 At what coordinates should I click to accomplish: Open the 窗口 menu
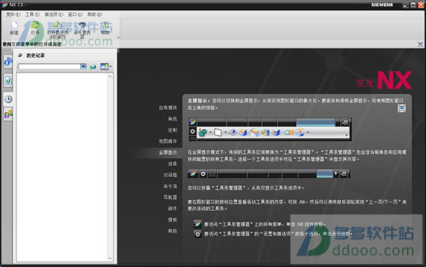pyautogui.click(x=75, y=14)
